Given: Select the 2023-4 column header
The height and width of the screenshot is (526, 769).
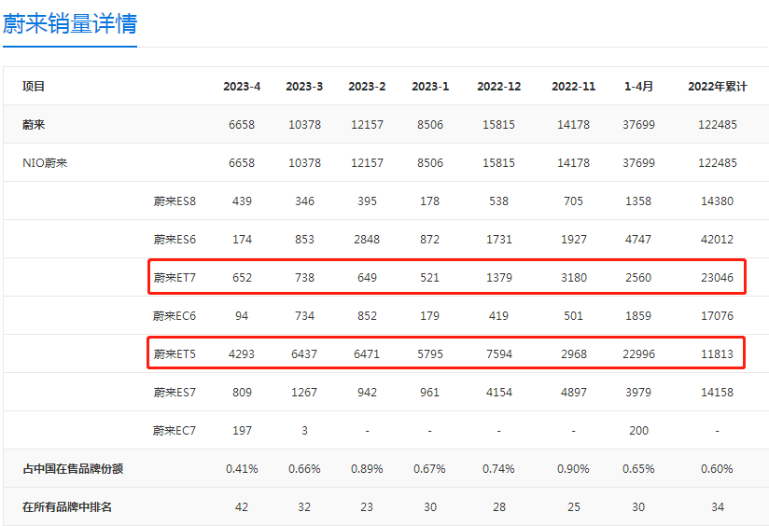Looking at the screenshot, I should coord(242,87).
